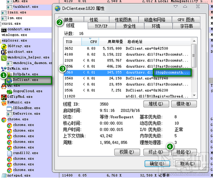Select the 线程 tab

[x=73, y=26]
